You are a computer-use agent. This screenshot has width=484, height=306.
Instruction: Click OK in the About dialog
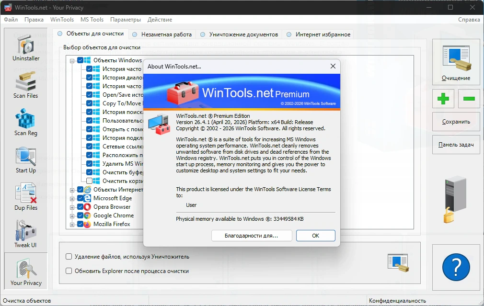point(315,236)
